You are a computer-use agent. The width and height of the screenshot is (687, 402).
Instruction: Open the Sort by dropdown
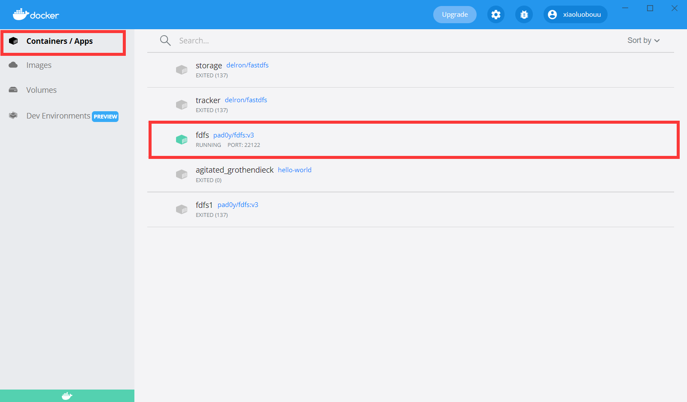point(643,40)
